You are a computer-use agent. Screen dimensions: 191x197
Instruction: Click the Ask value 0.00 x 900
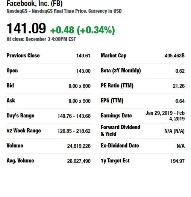(x=80, y=101)
